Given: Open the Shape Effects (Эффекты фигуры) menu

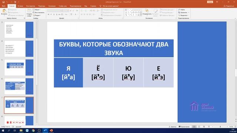Looking at the screenshot, I should pyautogui.click(x=167, y=16).
